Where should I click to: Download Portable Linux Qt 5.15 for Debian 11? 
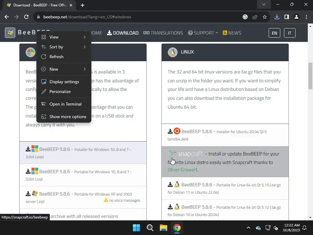pyautogui.click(x=225, y=188)
